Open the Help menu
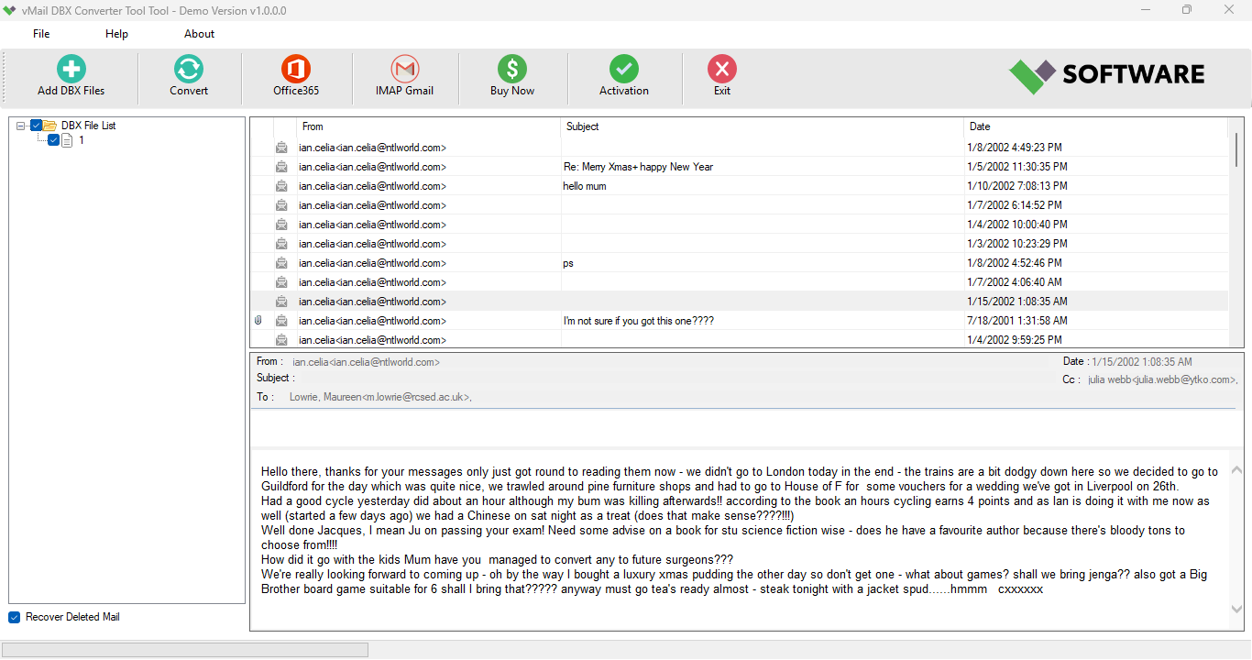1252x660 pixels. pyautogui.click(x=116, y=34)
